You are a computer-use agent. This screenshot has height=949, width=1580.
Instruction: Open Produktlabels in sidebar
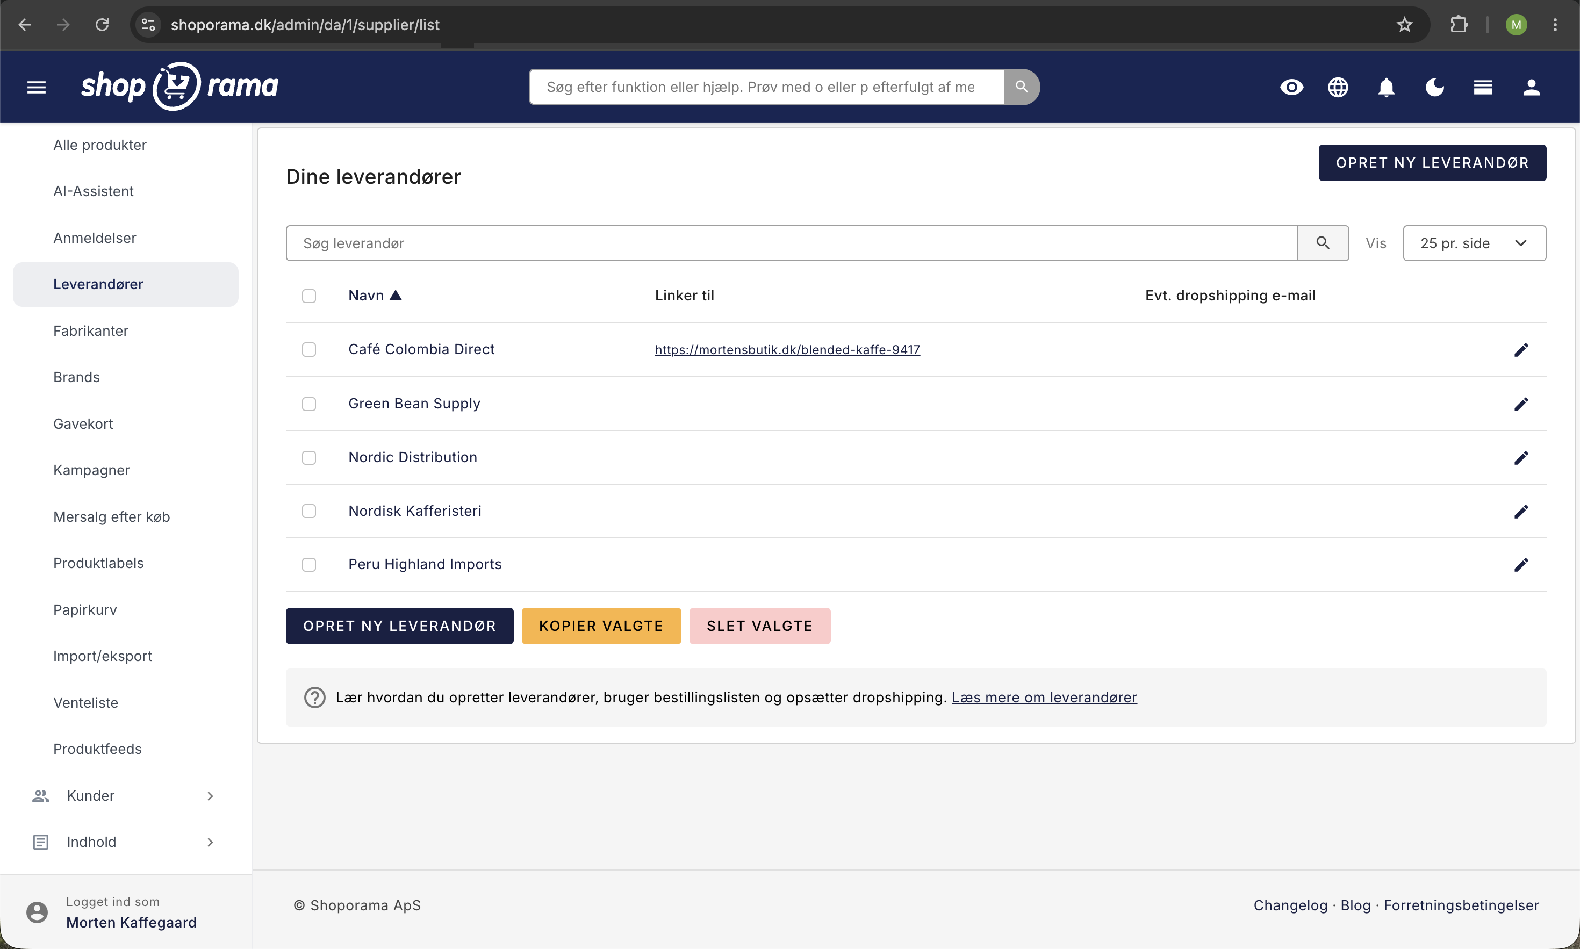98,563
